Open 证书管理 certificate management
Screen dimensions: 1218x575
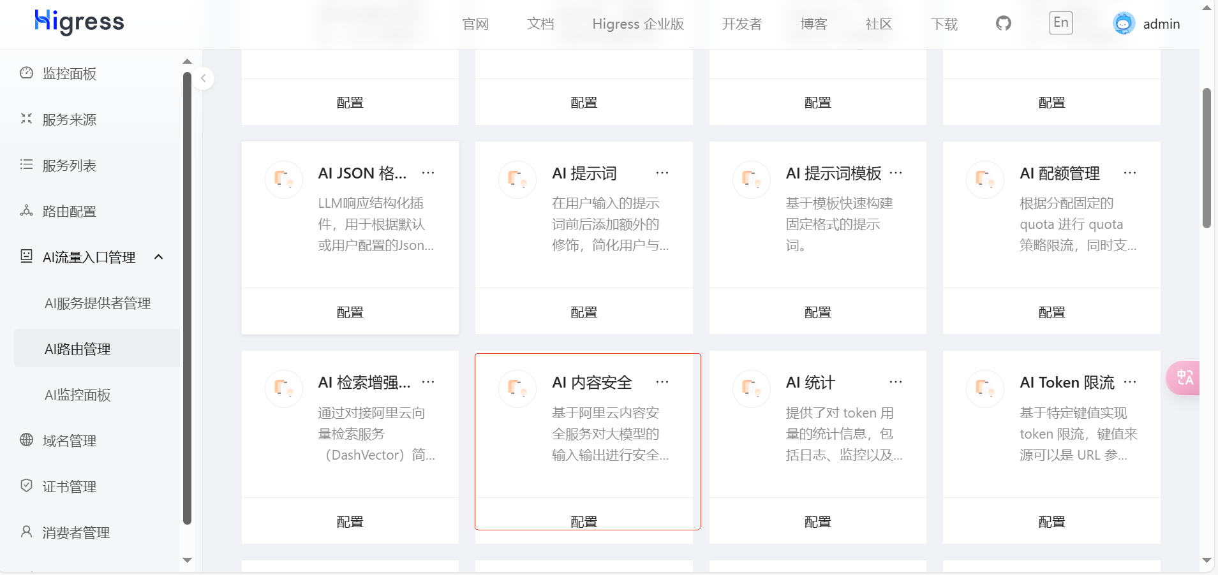coord(69,487)
